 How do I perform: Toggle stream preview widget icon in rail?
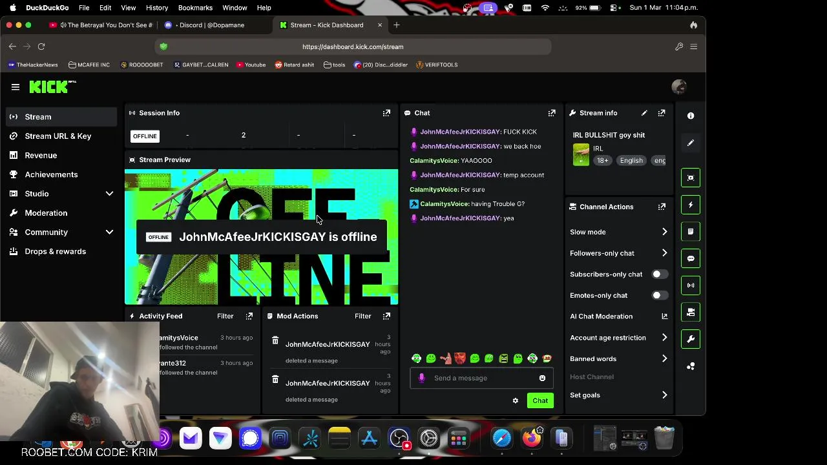pos(691,178)
